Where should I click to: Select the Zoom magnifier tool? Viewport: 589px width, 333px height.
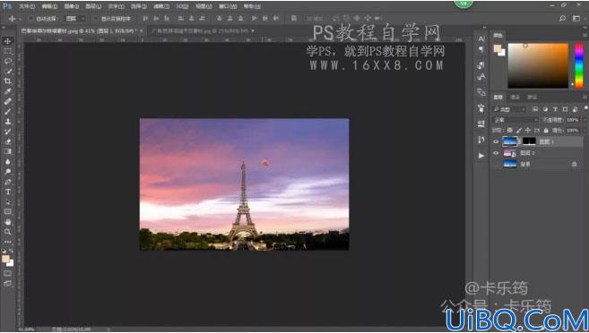(x=7, y=232)
